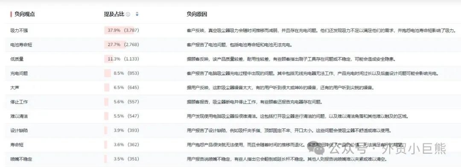Select the 喷嘴不稳定 row label

[x=21, y=159]
